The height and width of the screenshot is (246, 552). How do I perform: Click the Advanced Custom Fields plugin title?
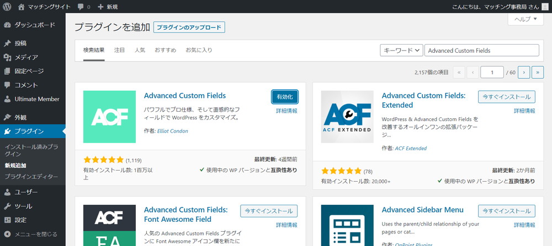(x=185, y=95)
